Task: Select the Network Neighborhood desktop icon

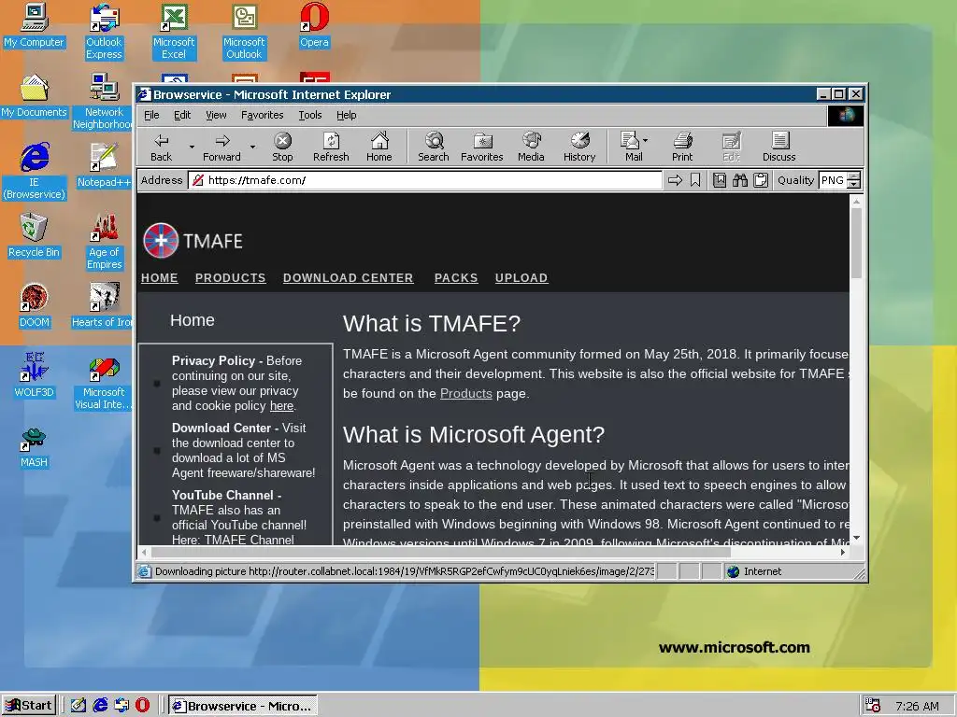Action: pos(103,102)
